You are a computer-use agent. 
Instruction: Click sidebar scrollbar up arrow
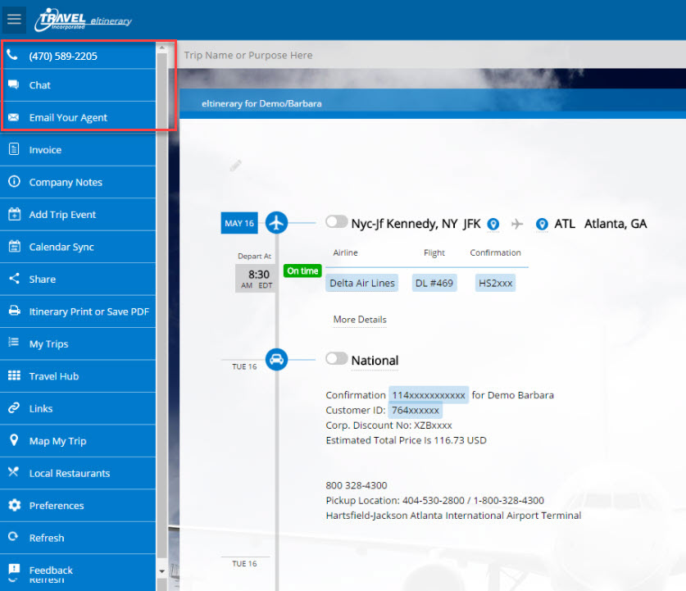(162, 48)
